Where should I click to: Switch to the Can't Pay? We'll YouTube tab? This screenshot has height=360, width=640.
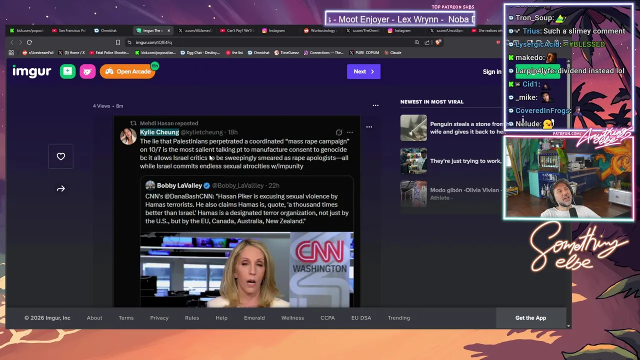(x=236, y=30)
